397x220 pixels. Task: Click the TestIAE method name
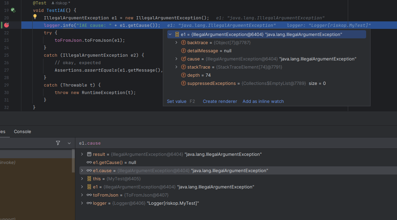point(56,11)
